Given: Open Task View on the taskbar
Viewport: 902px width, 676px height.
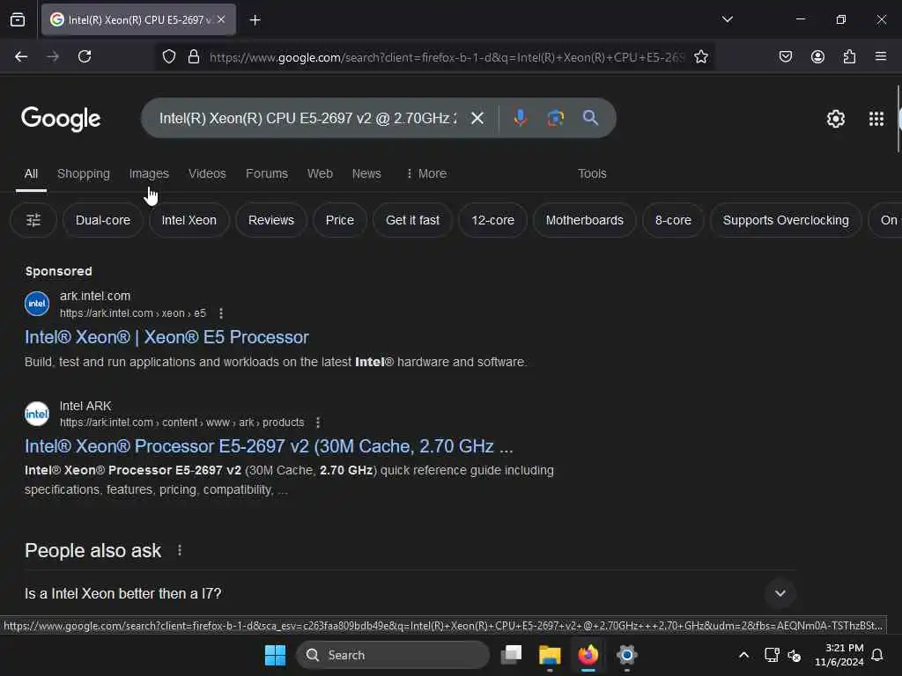Looking at the screenshot, I should click(512, 655).
